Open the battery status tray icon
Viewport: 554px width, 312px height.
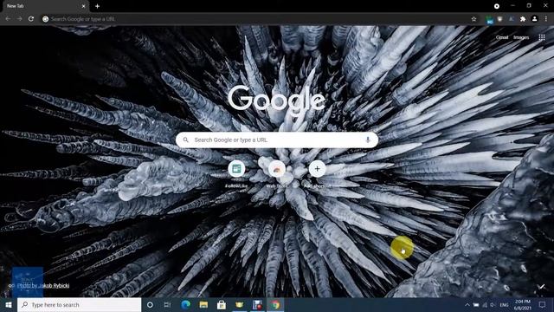click(x=476, y=304)
